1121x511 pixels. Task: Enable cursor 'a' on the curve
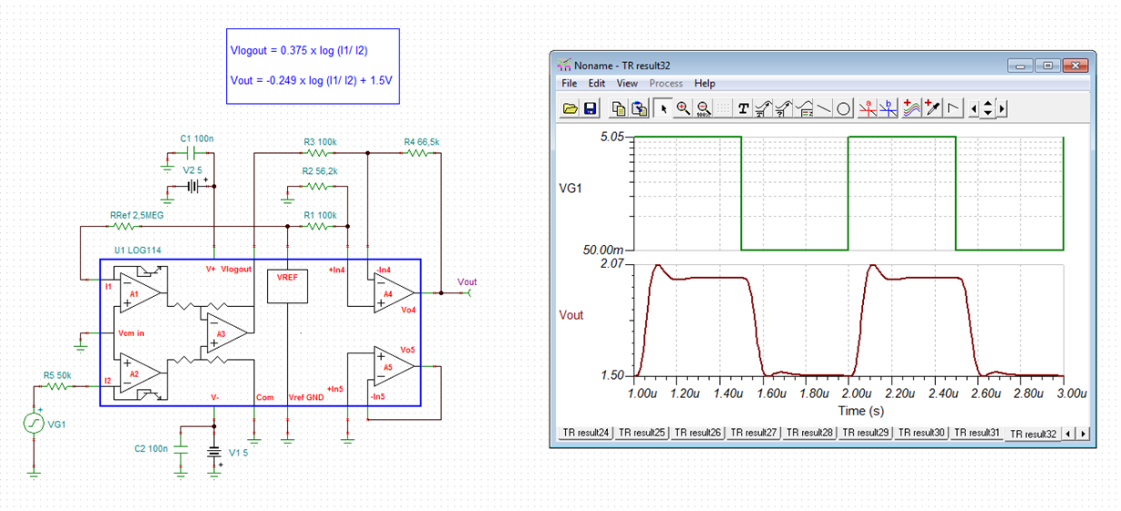(x=869, y=108)
